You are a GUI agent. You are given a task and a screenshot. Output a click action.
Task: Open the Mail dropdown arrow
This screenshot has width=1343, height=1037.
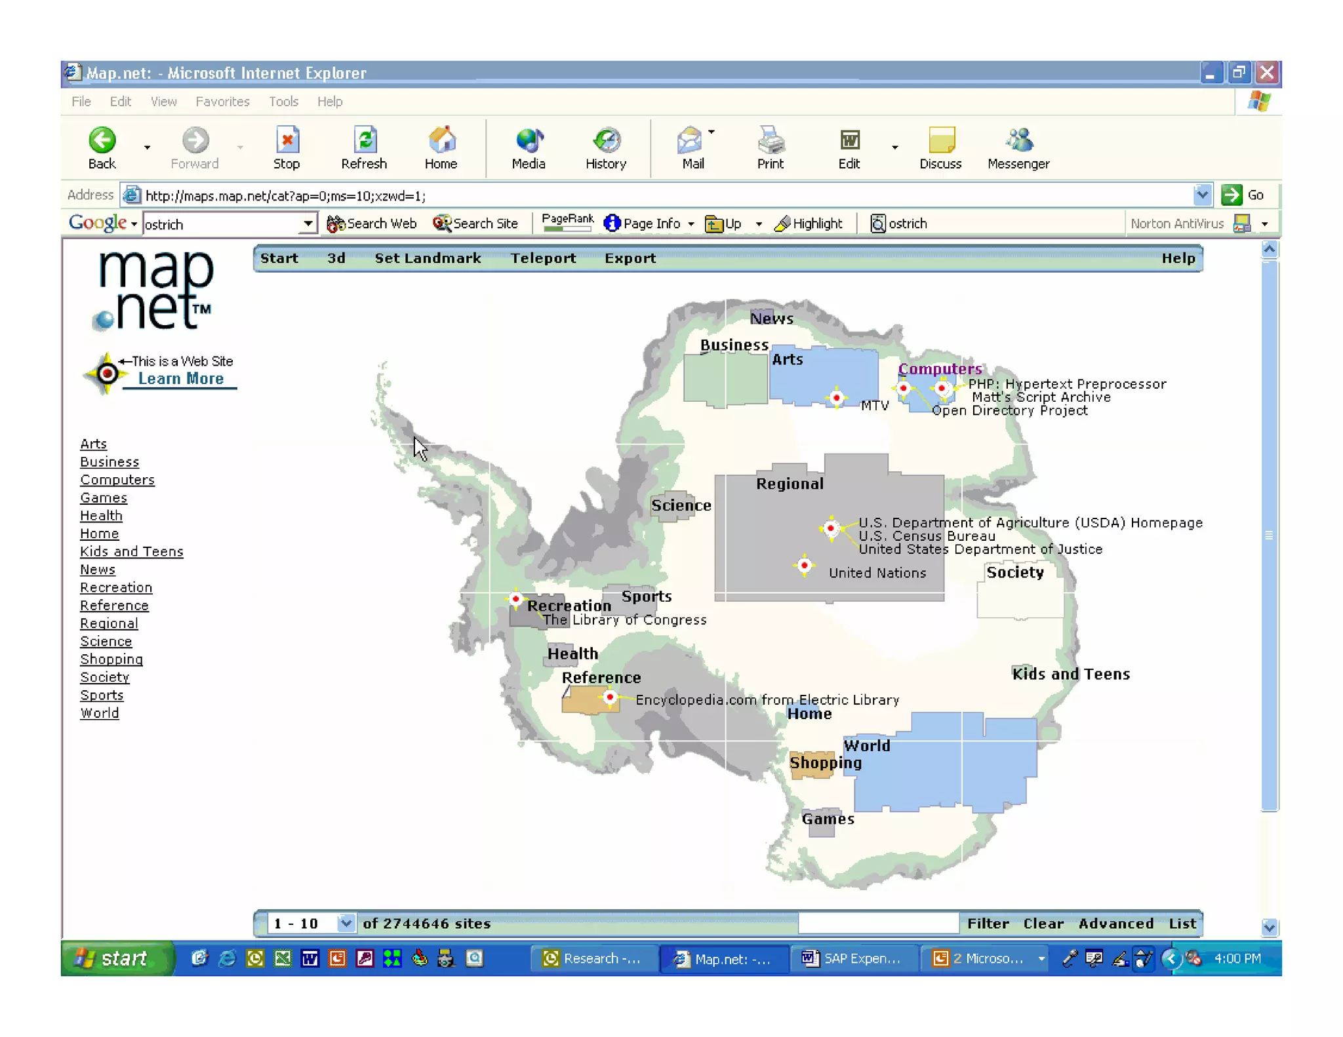click(x=712, y=132)
